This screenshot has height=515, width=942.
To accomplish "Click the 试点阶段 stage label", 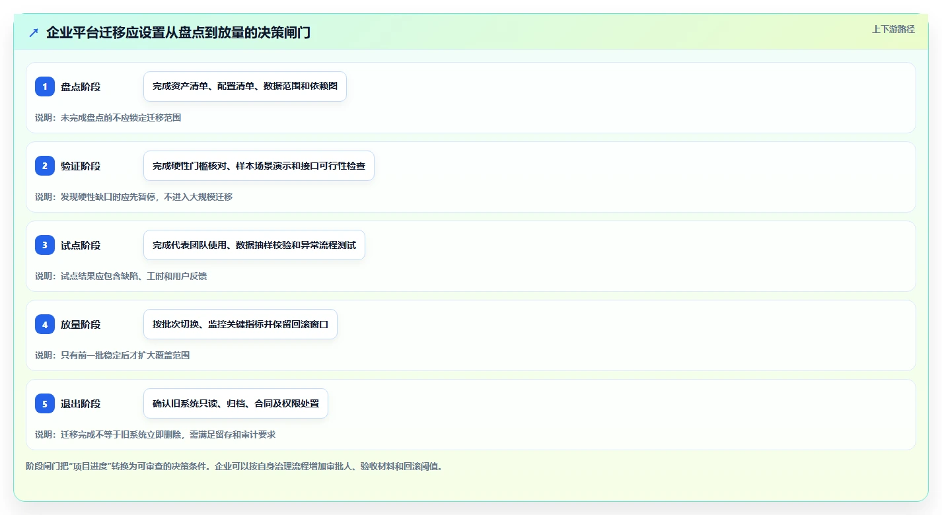I will [81, 245].
